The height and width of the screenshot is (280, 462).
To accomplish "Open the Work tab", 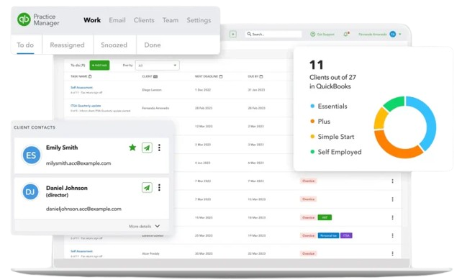I will pos(92,20).
